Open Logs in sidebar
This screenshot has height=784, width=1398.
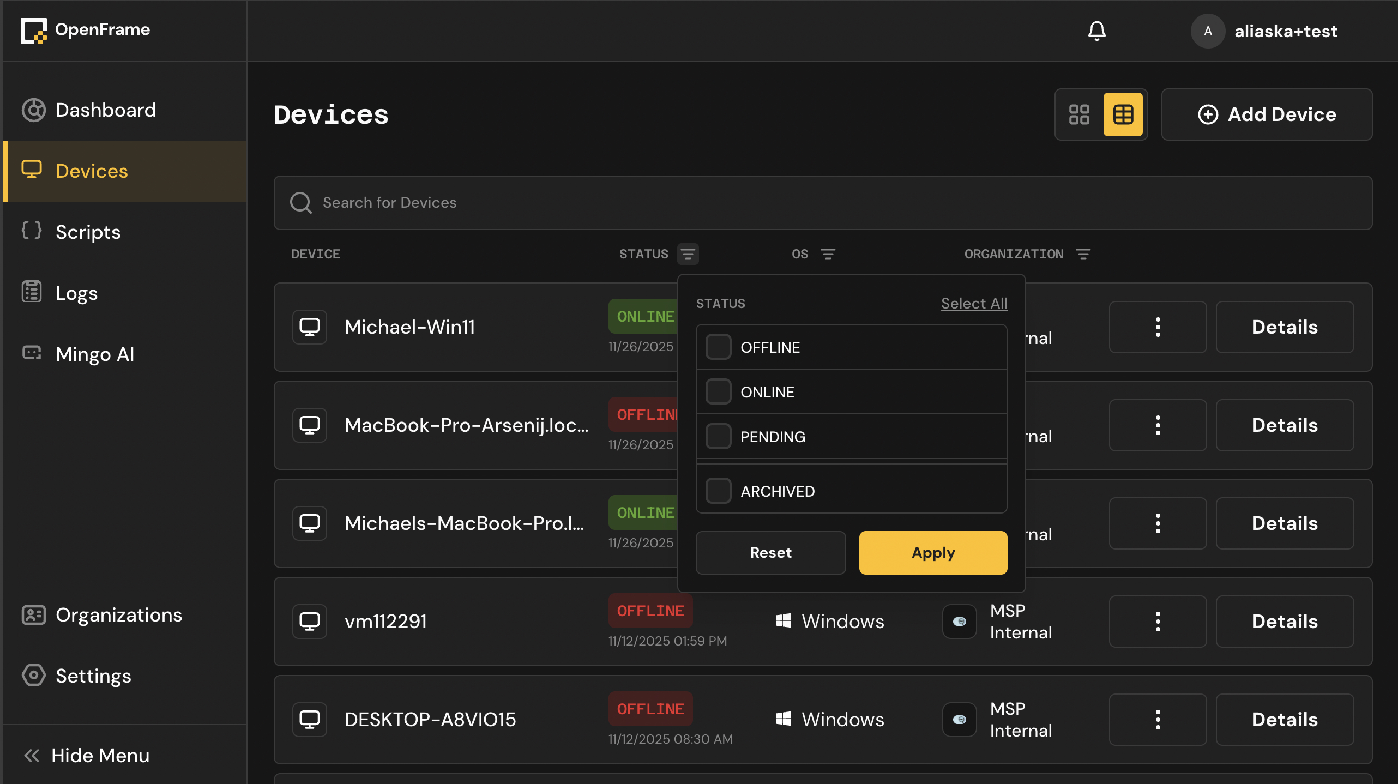click(125, 293)
